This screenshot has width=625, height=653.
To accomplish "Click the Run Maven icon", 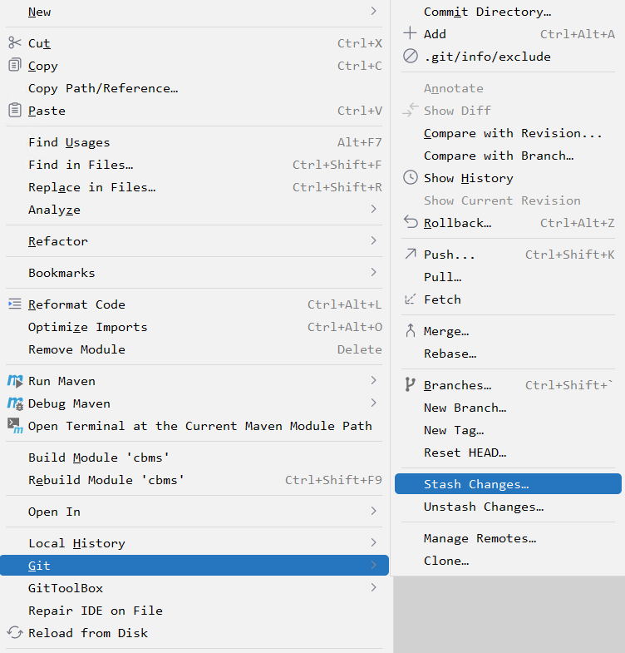I will 15,380.
